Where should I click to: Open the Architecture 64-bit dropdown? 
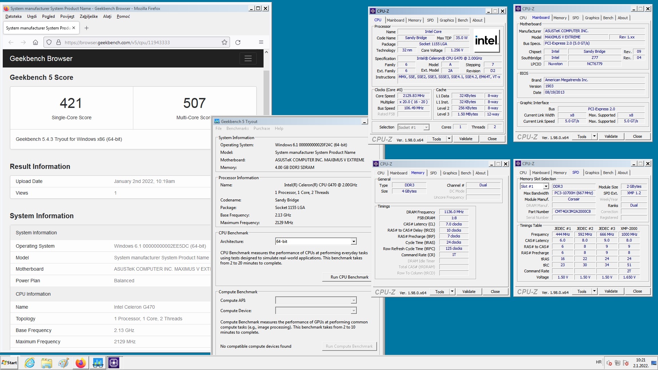click(353, 242)
